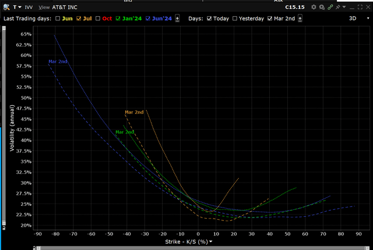The image size is (373, 250).
Task: Click the C15.15 price label
Action: pyautogui.click(x=295, y=7)
